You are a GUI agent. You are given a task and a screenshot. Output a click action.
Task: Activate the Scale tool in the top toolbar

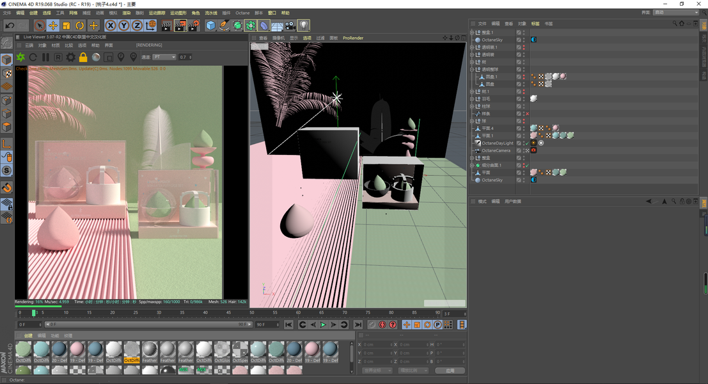pyautogui.click(x=67, y=26)
